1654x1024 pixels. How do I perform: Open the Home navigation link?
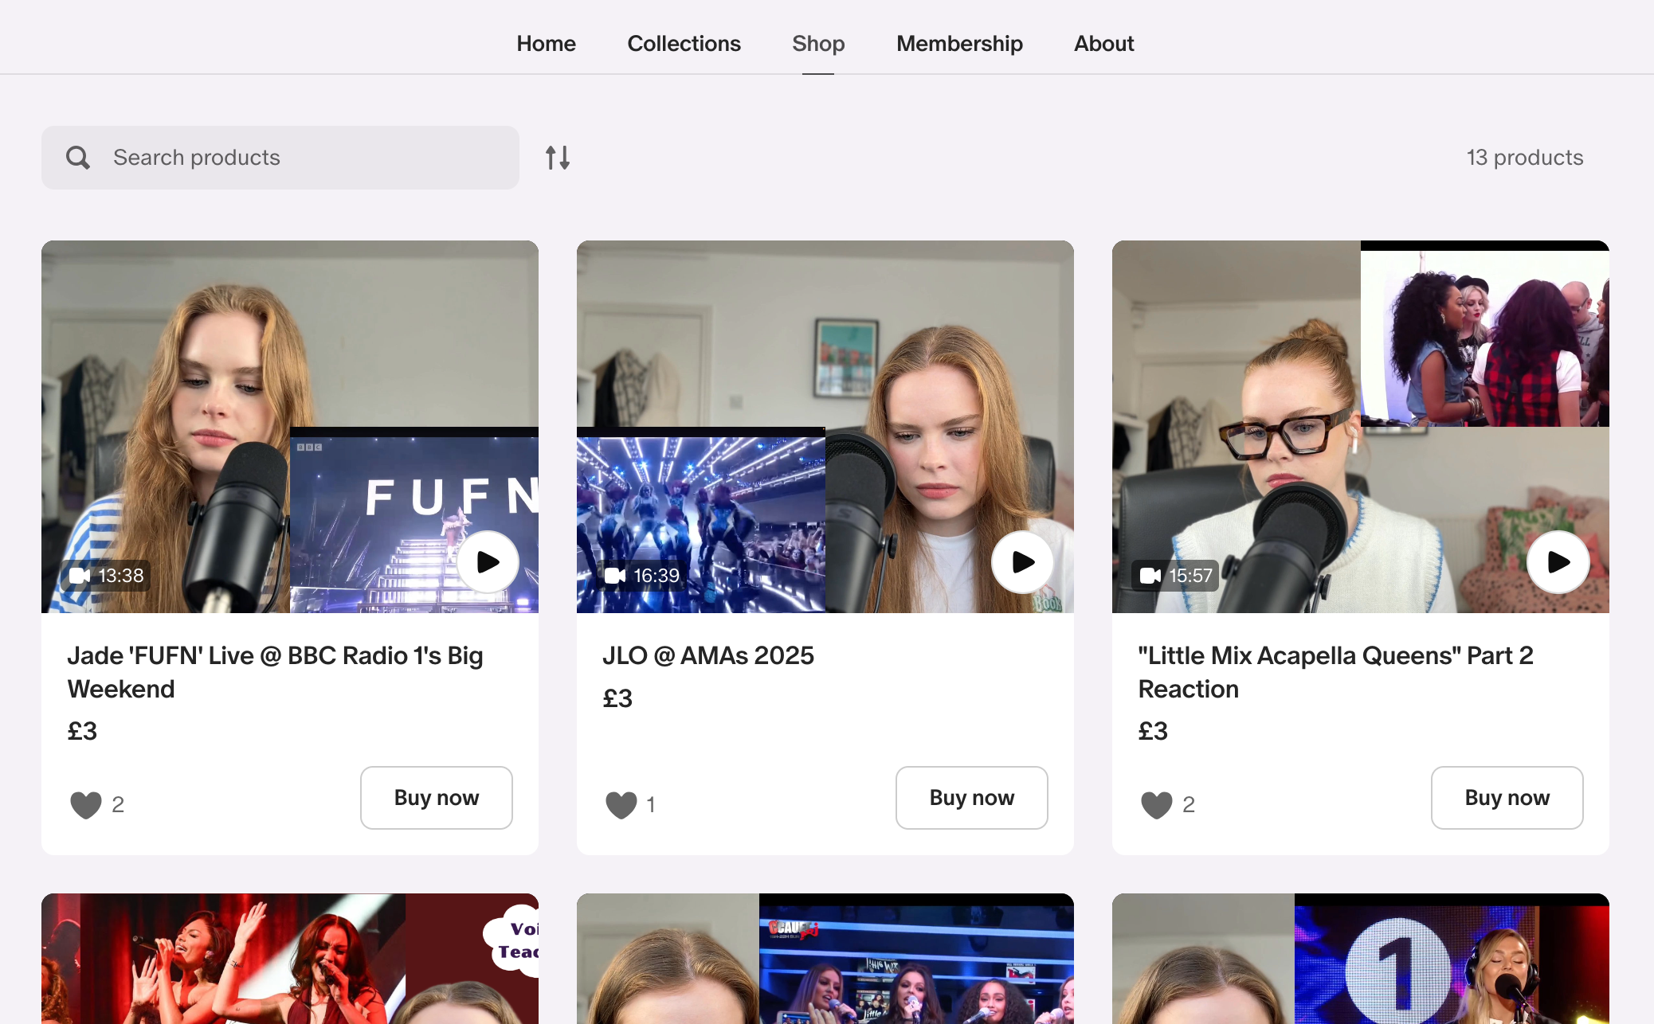[x=546, y=43]
